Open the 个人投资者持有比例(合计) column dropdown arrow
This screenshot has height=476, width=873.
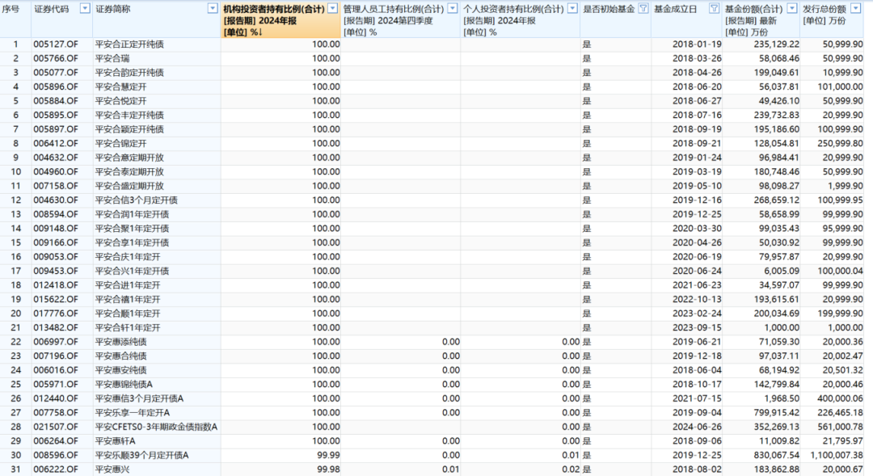coord(572,8)
